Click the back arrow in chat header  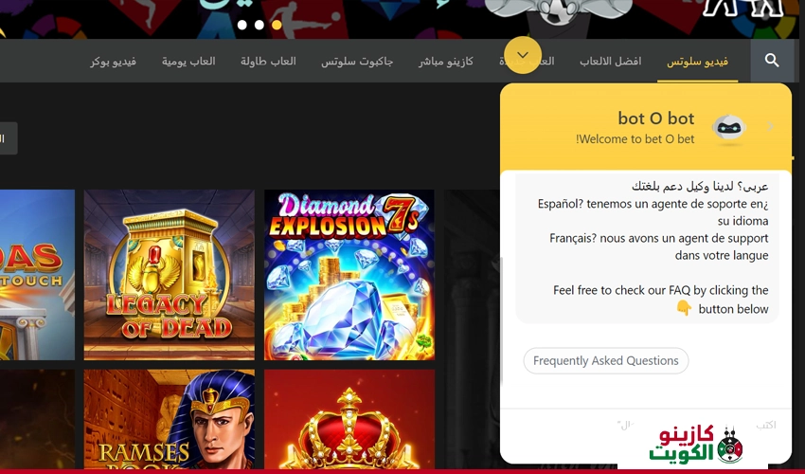click(x=771, y=127)
